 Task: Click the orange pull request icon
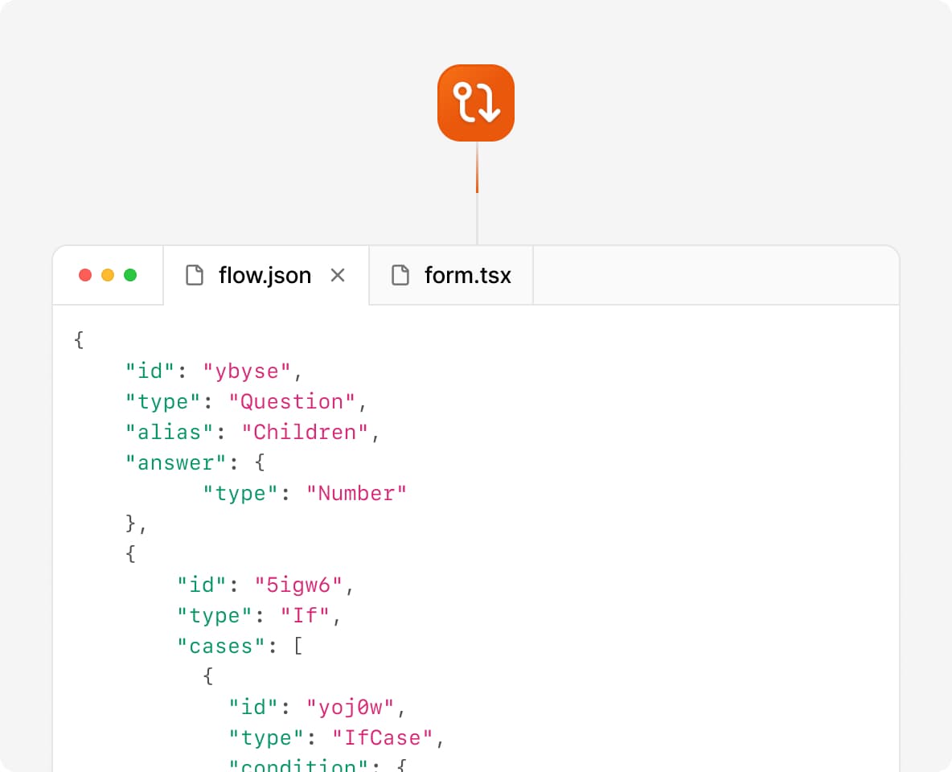[x=476, y=103]
